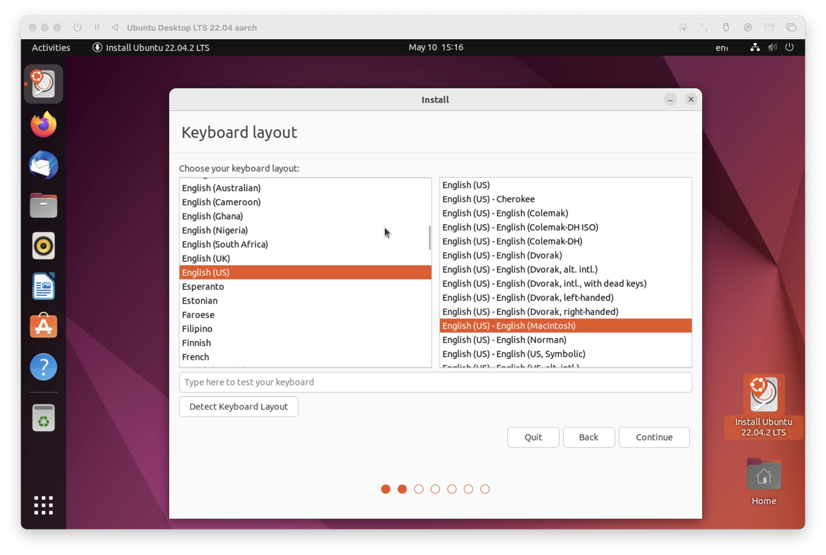Select English (Dvorak) variant
826x555 pixels.
point(565,255)
